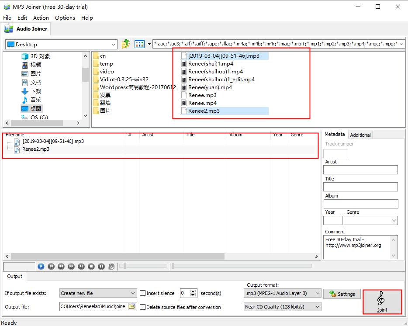Select Renee(shui)1.mp4 file
The width and height of the screenshot is (408, 326).
tap(207, 64)
